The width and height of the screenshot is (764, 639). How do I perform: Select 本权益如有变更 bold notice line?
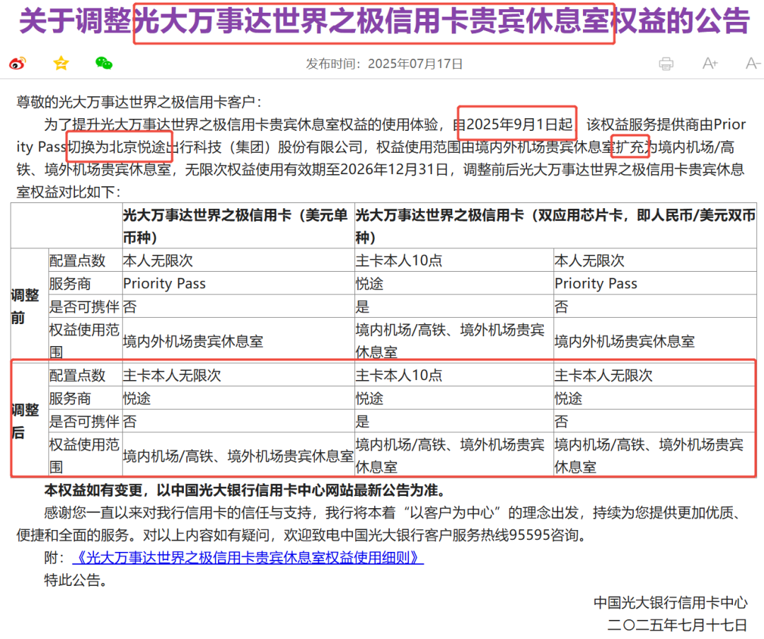(245, 490)
